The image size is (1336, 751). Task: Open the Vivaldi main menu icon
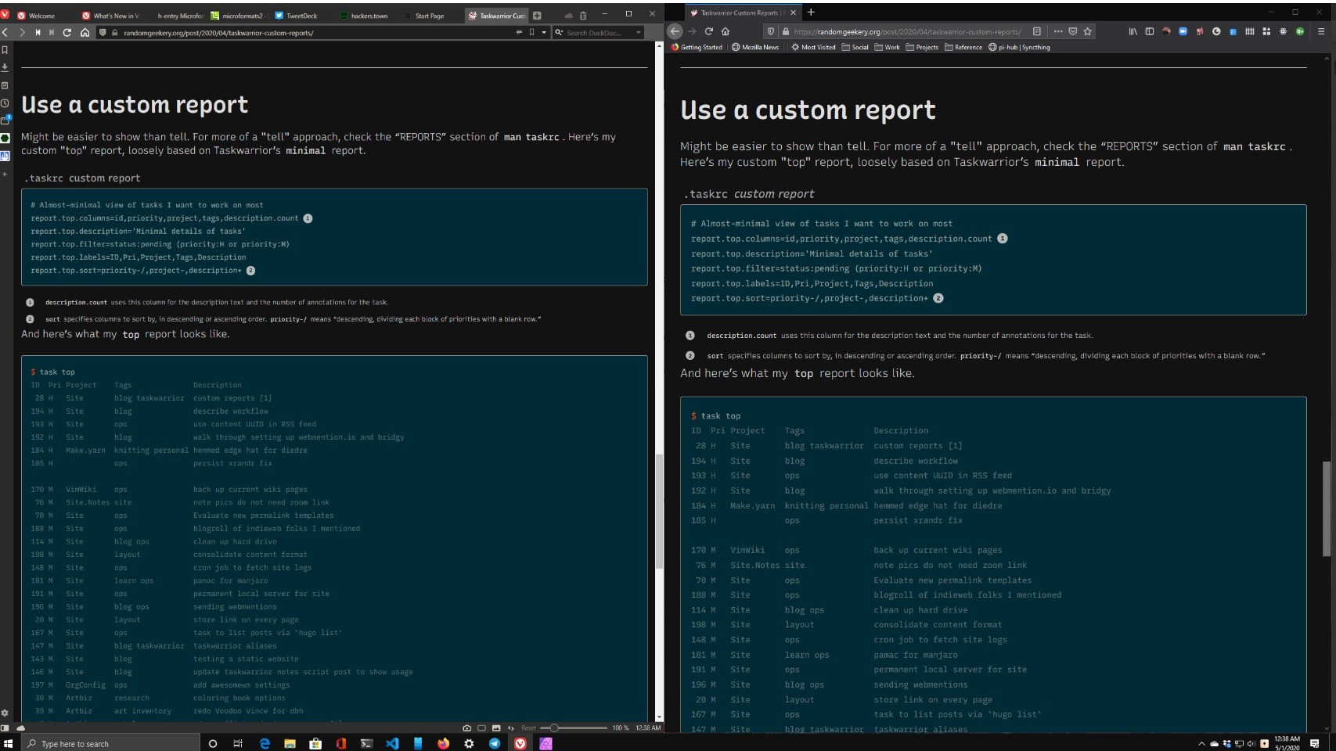pyautogui.click(x=5, y=15)
